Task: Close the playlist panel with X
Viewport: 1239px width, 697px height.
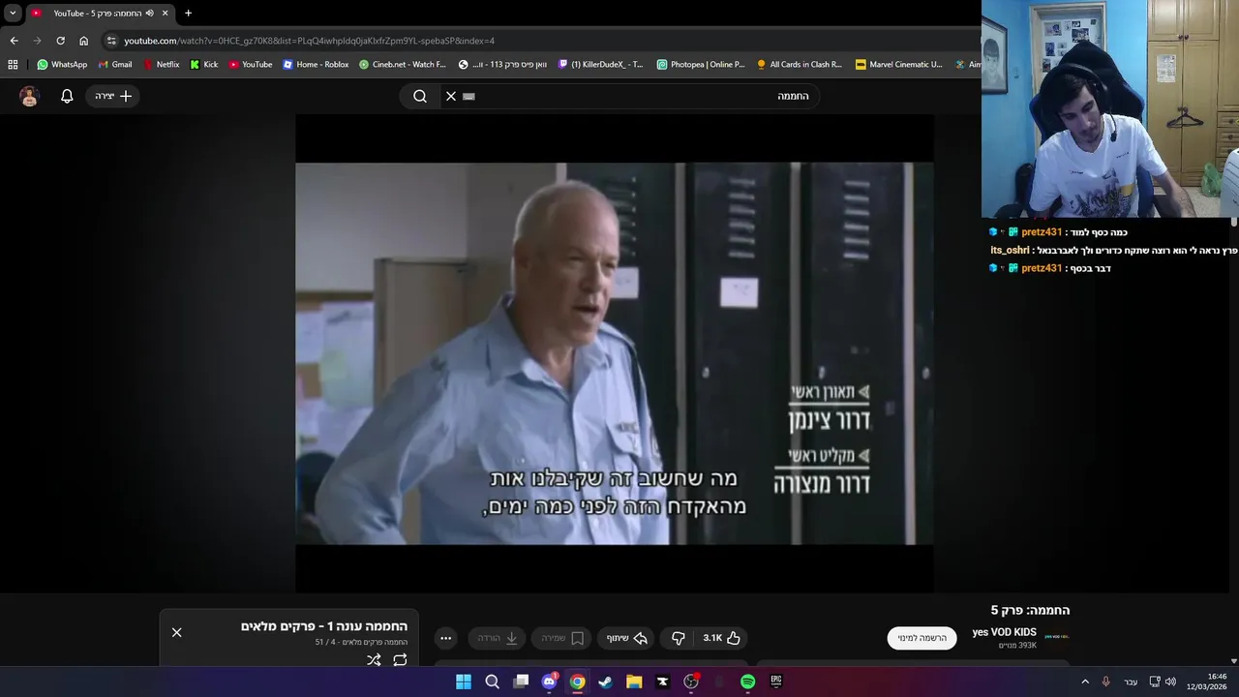Action: click(176, 632)
